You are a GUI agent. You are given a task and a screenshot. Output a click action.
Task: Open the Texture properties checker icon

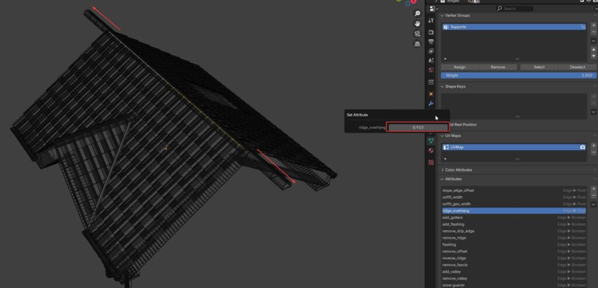431,162
